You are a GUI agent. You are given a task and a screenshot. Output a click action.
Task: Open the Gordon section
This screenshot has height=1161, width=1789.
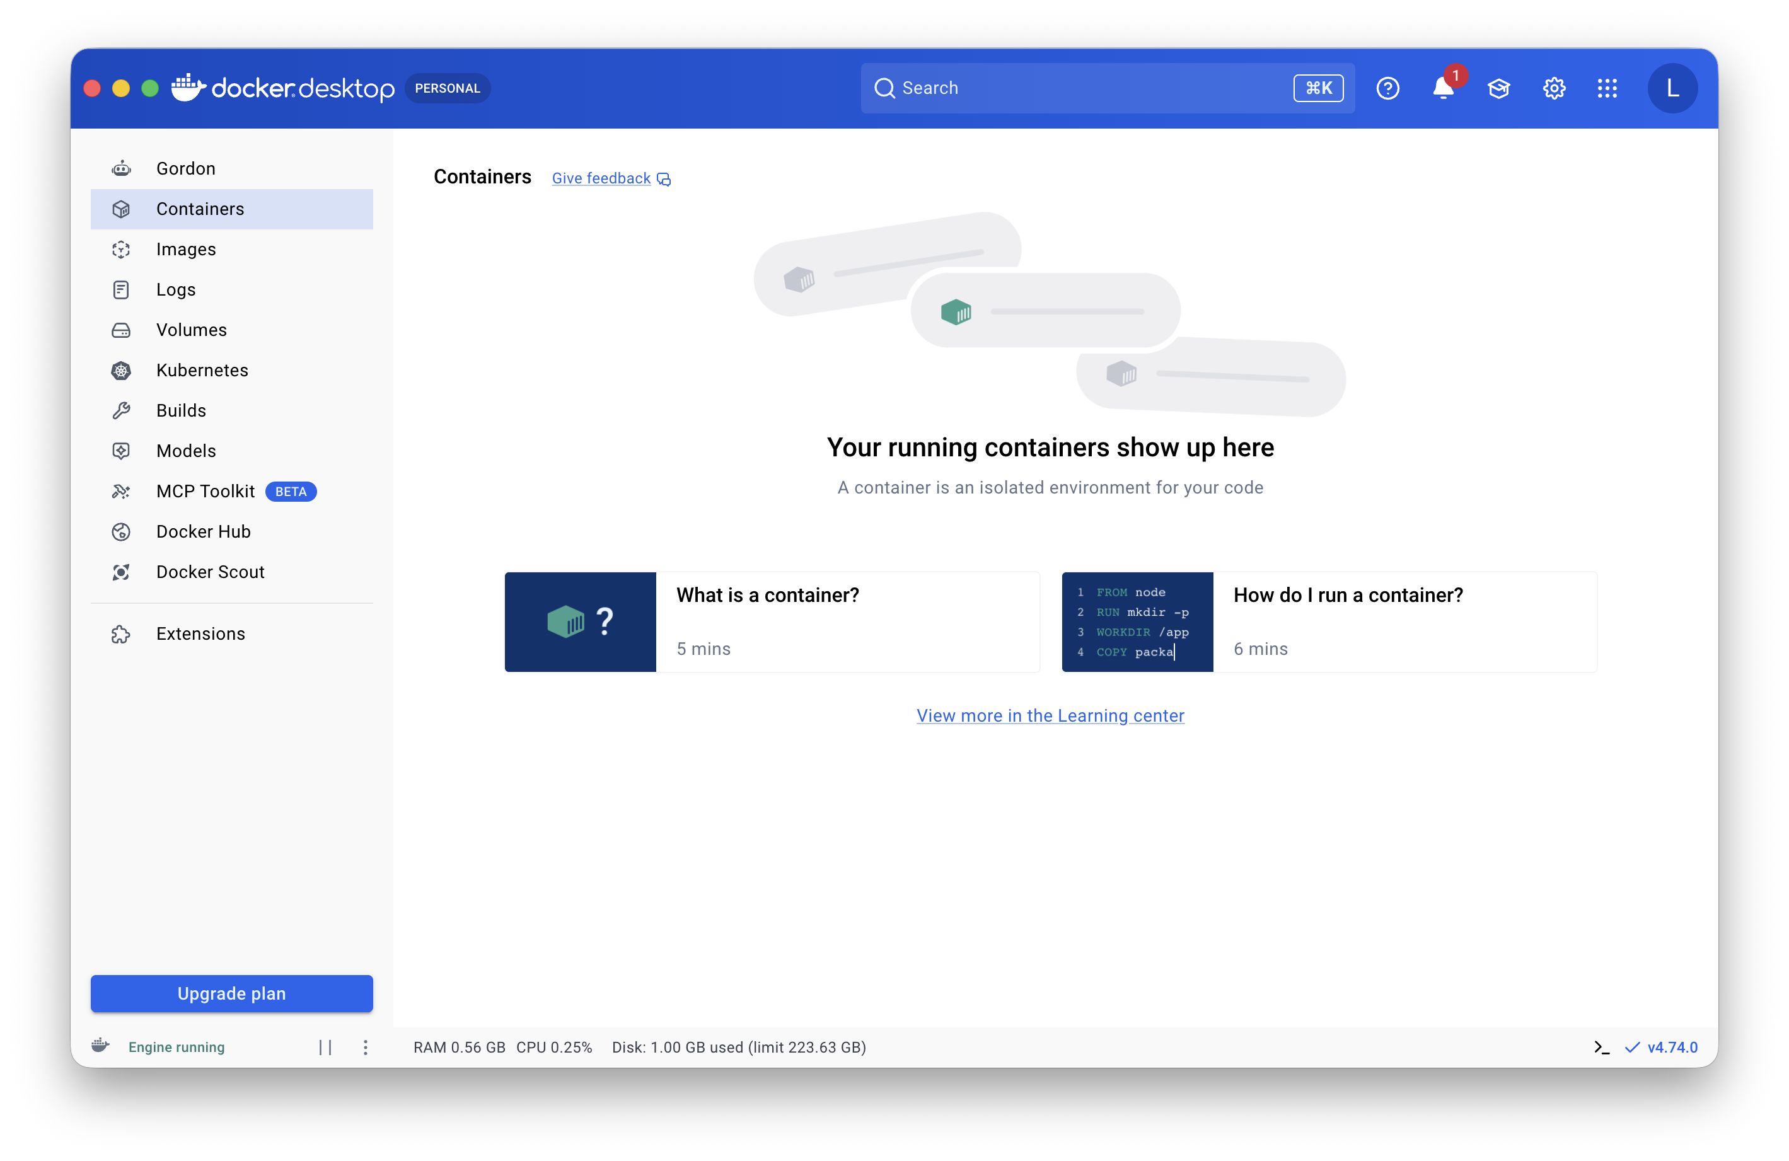[231, 168]
